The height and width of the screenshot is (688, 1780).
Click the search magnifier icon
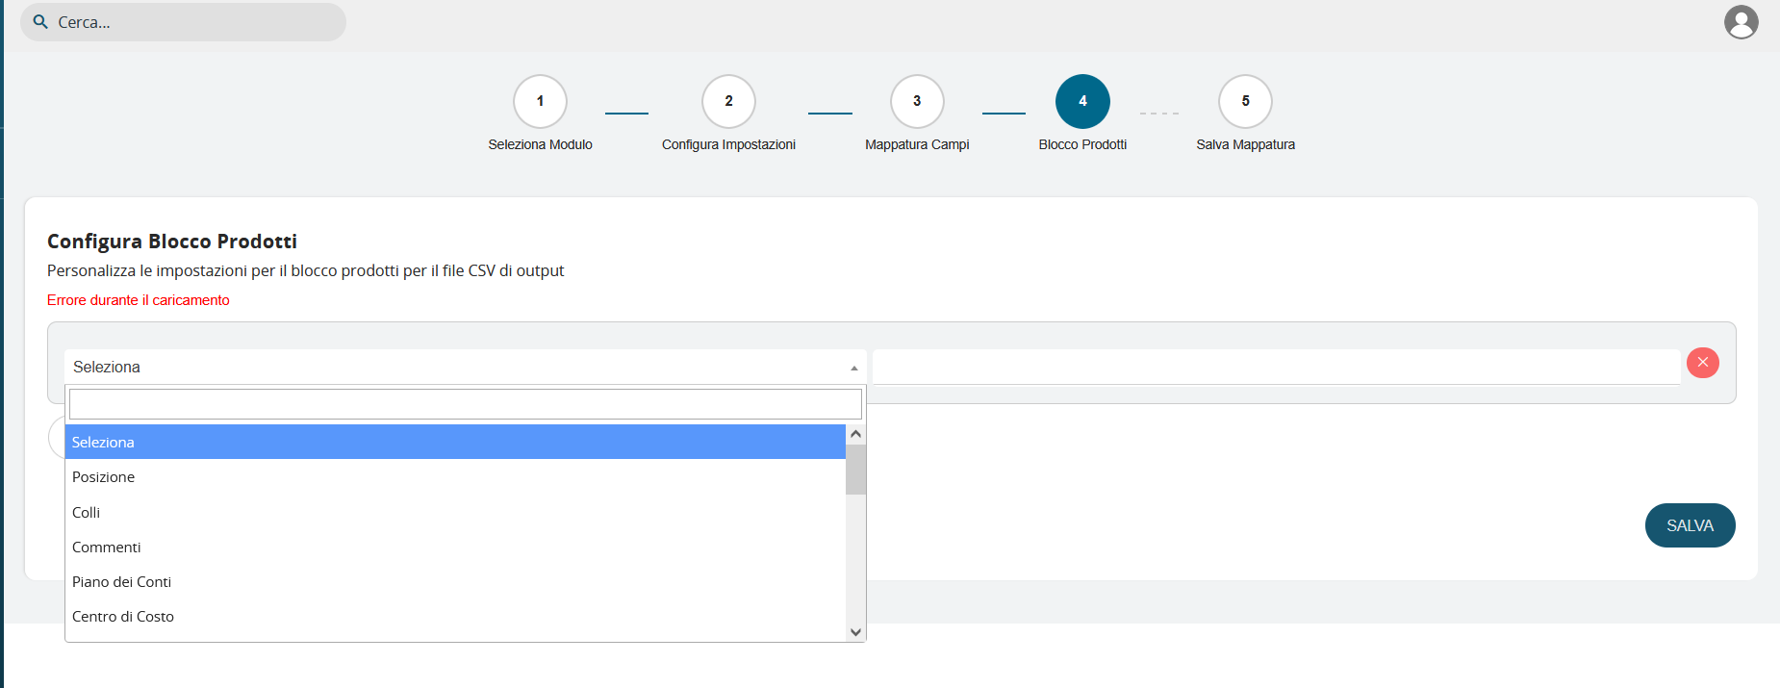pyautogui.click(x=40, y=21)
